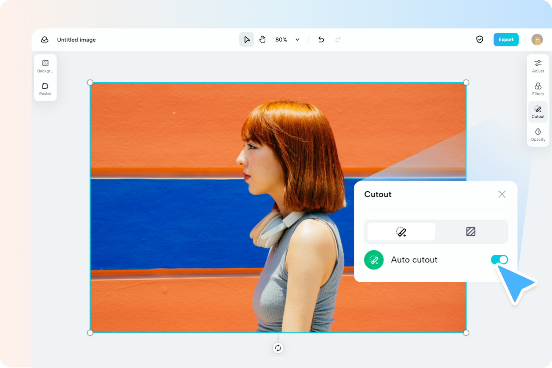Switch to the background stripe tab in Cutout

(x=471, y=232)
